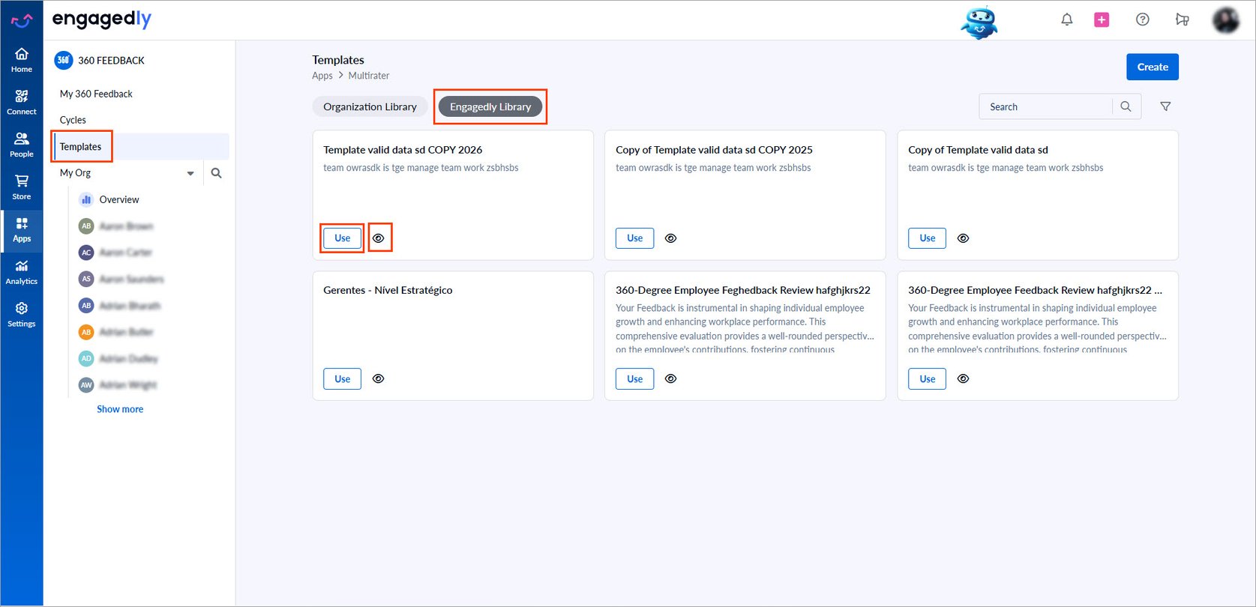Open the template filter funnel icon
This screenshot has height=607, width=1256.
1165,106
